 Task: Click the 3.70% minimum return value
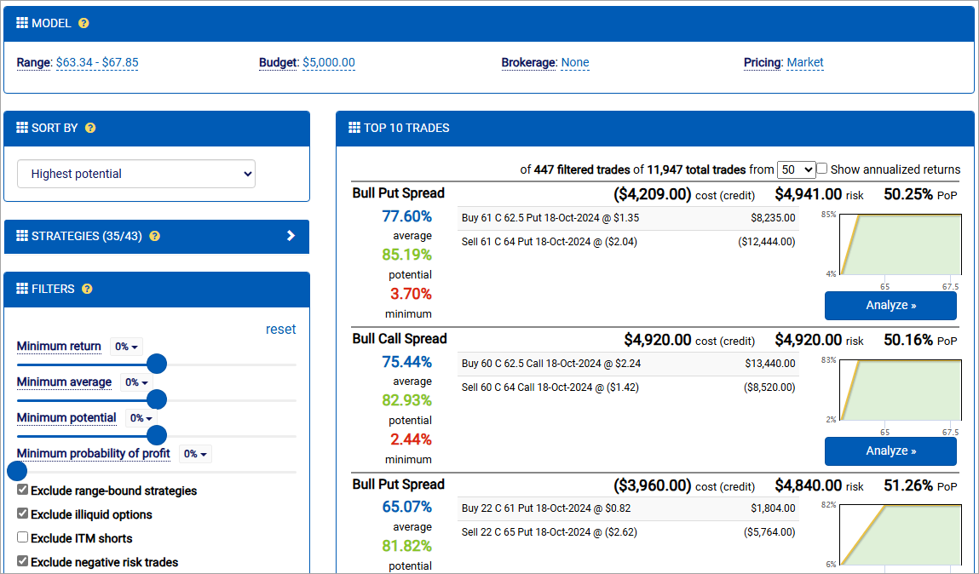(x=411, y=294)
